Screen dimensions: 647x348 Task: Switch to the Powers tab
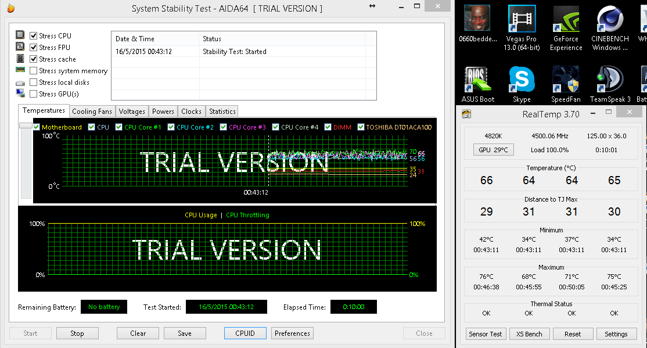(x=163, y=112)
